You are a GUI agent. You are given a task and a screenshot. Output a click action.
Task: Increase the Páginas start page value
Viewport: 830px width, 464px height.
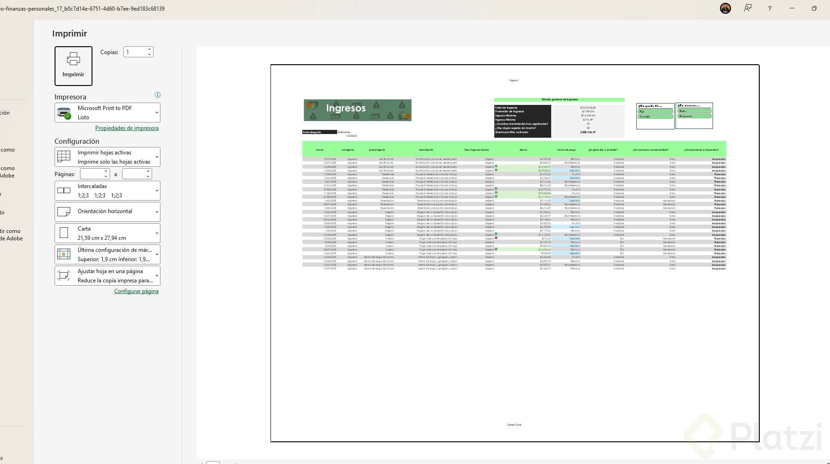click(x=106, y=171)
